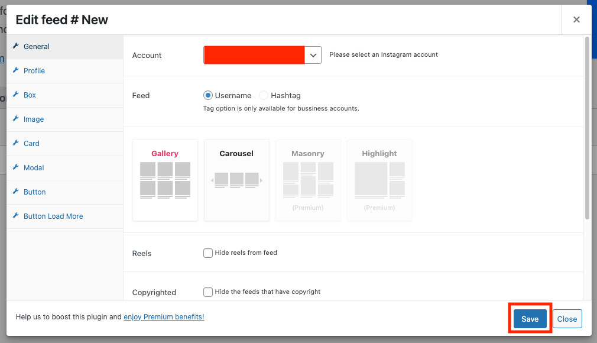Select the Hashtag feed radio button
Image resolution: width=597 pixels, height=343 pixels.
click(x=264, y=95)
